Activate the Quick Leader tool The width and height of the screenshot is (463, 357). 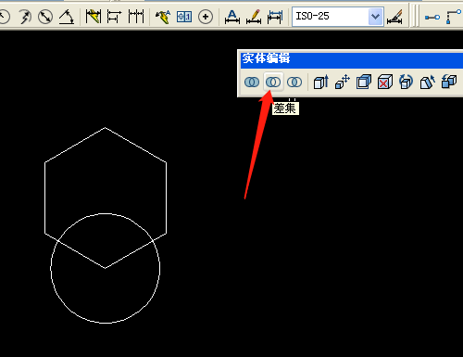[163, 17]
